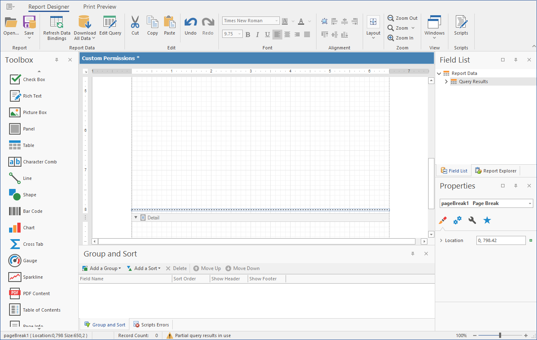The image size is (537, 340).
Task: Enable underline font formatting
Action: pyautogui.click(x=267, y=35)
